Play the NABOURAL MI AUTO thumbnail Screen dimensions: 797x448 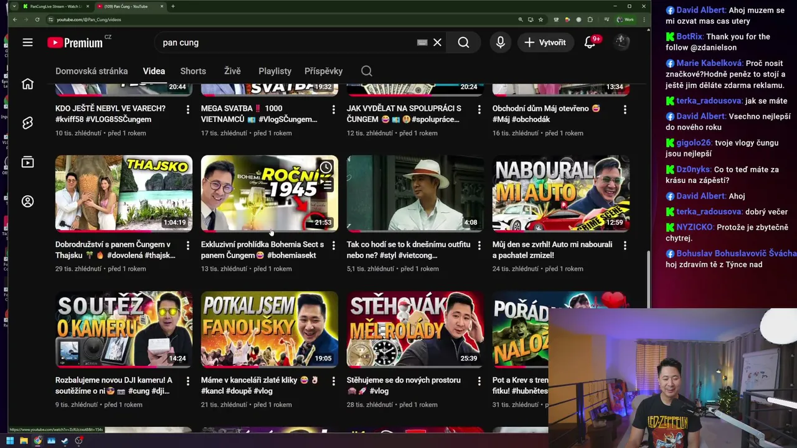pos(561,193)
